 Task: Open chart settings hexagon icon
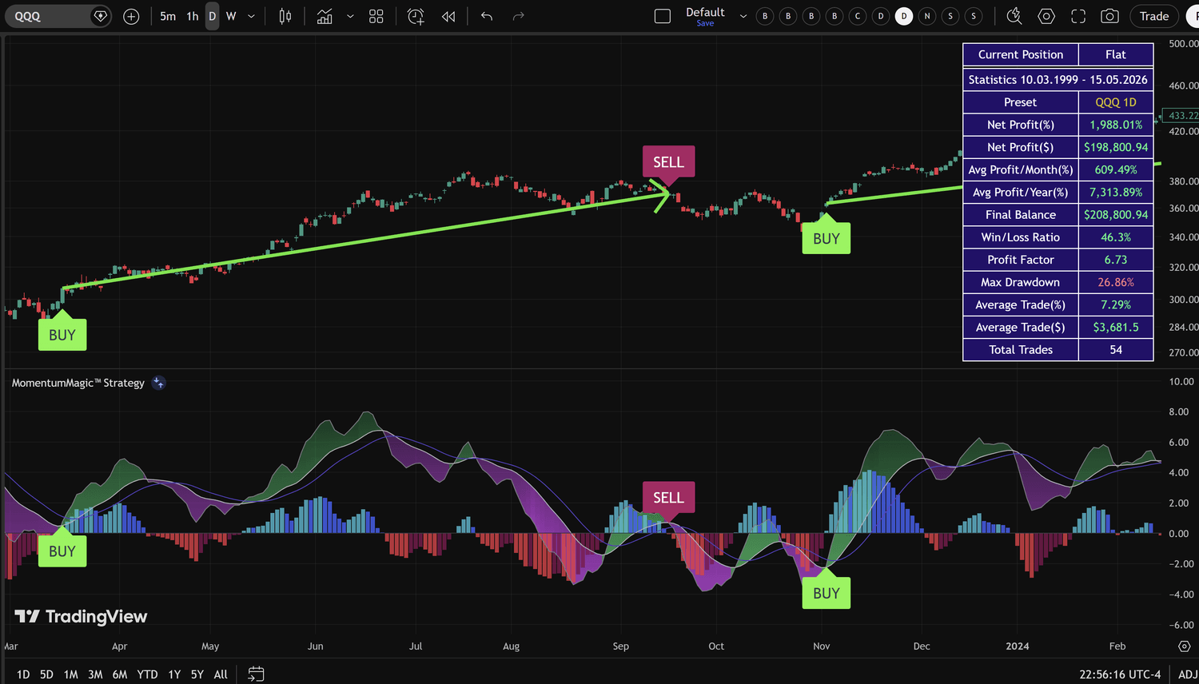1046,16
